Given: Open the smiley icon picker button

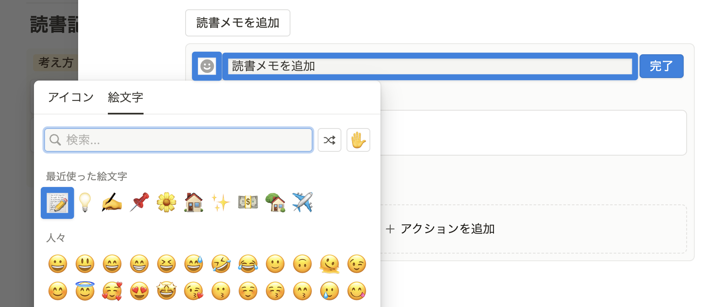Looking at the screenshot, I should 207,66.
